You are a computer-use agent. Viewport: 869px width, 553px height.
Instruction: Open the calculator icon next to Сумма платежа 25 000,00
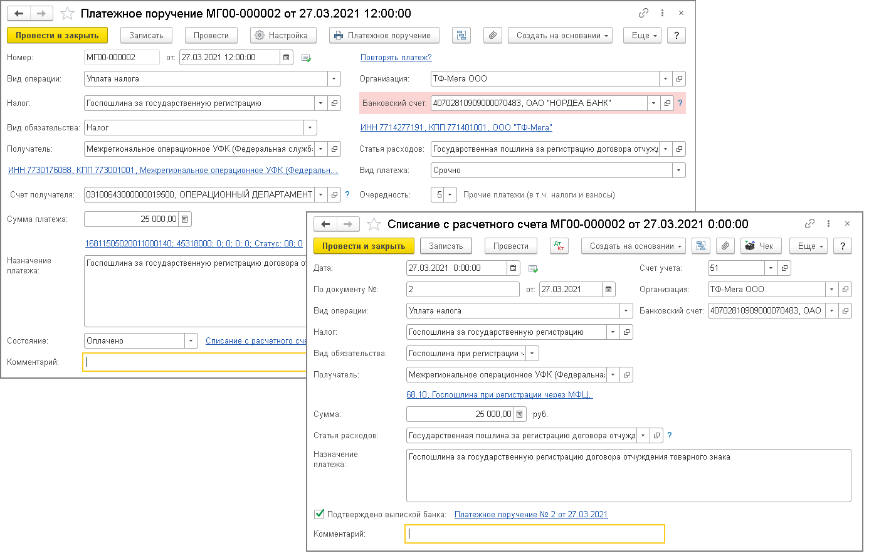point(185,219)
